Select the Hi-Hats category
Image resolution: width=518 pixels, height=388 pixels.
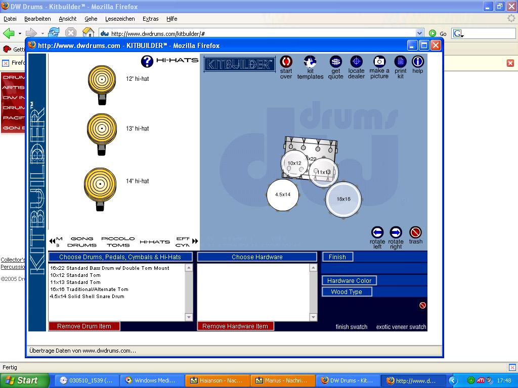tap(155, 242)
